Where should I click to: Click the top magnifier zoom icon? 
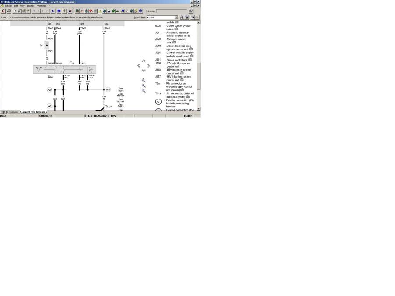point(144,81)
